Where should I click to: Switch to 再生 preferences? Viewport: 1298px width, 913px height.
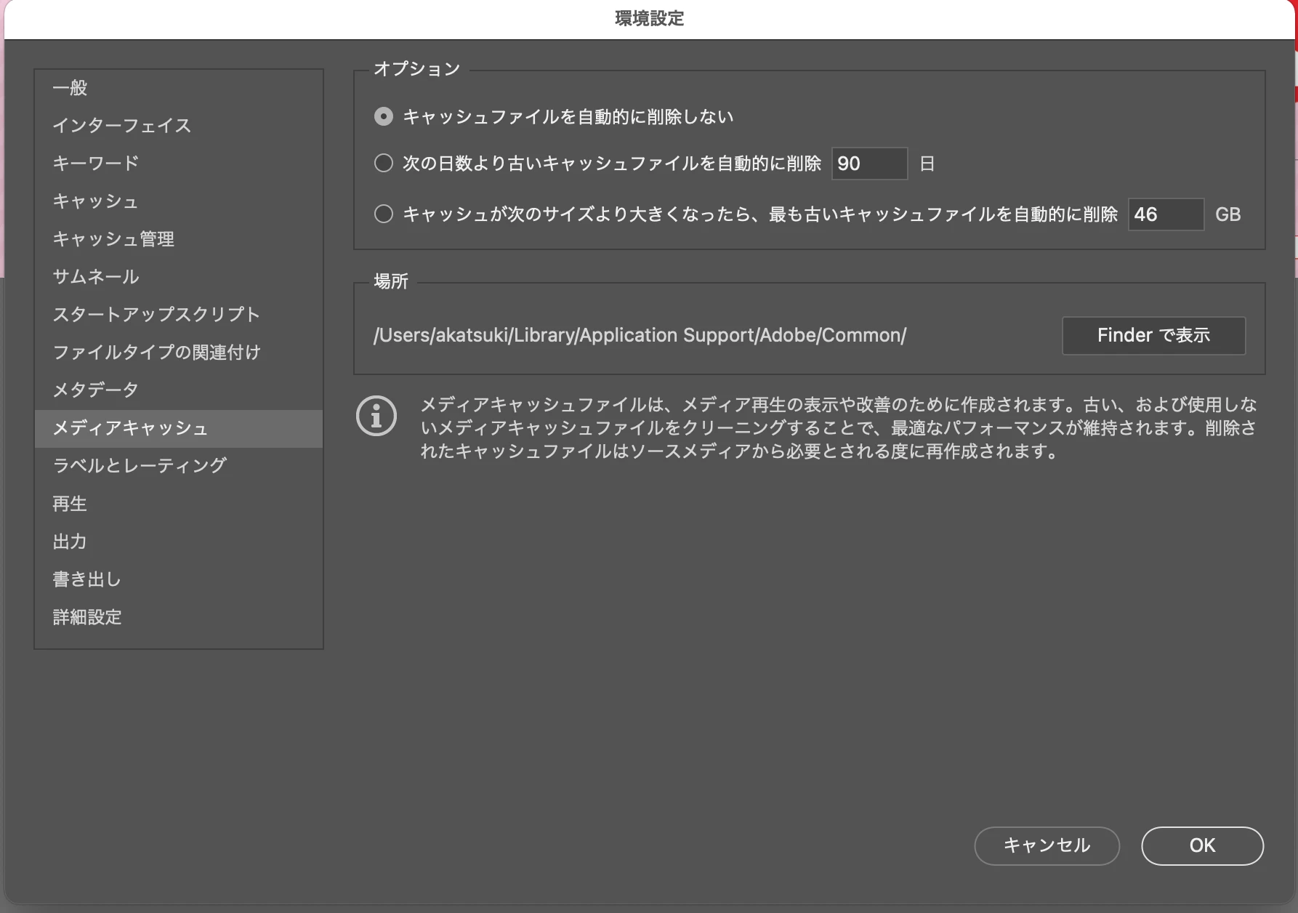click(x=179, y=504)
